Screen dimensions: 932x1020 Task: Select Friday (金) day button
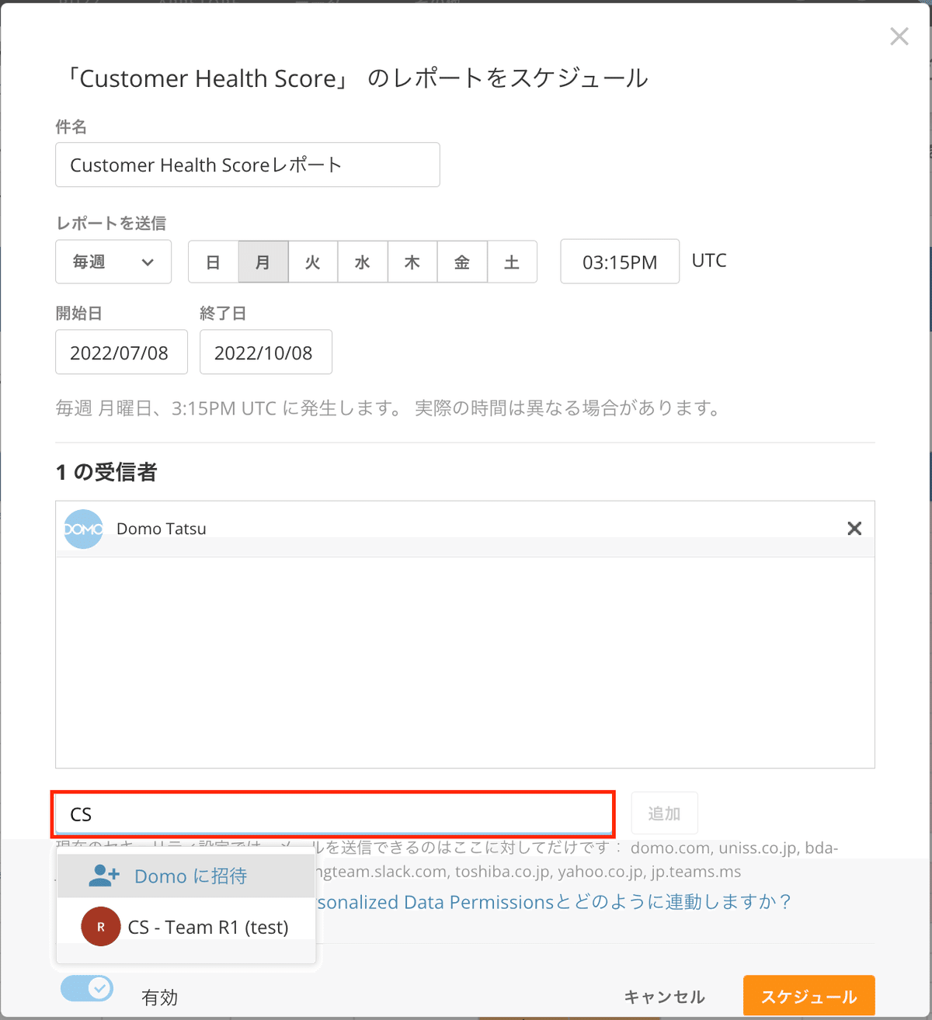point(462,262)
